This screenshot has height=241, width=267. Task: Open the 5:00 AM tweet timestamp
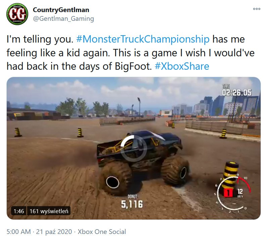point(19,232)
